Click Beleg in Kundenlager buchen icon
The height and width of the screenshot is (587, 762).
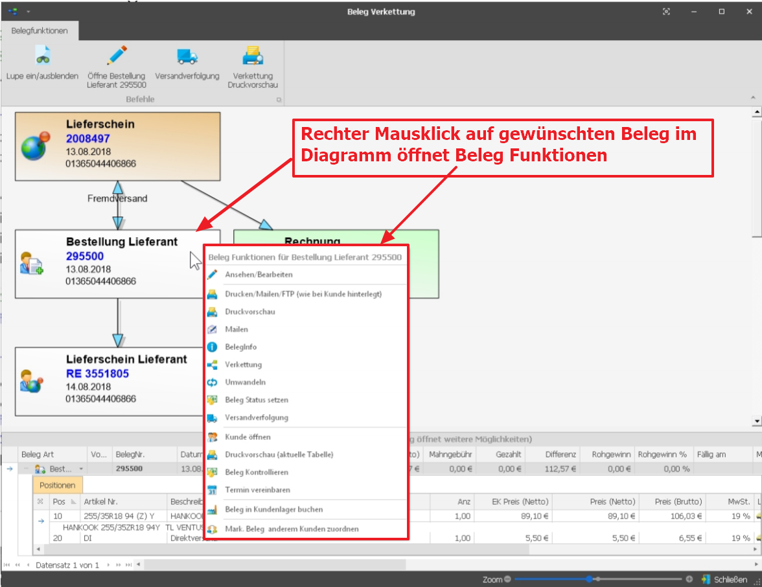[213, 510]
